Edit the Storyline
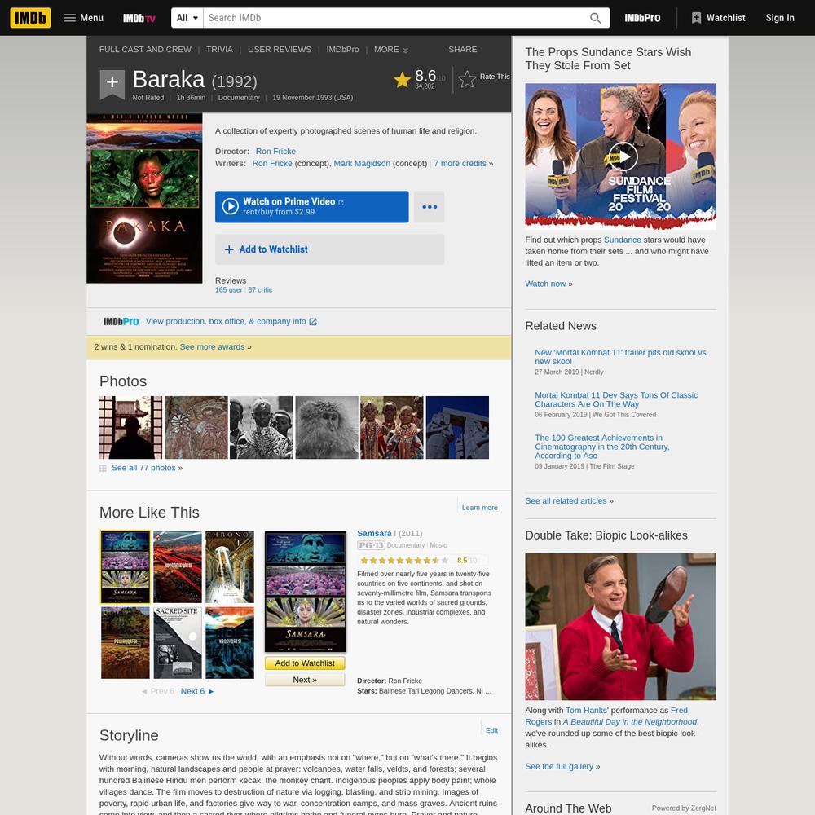 tap(491, 730)
